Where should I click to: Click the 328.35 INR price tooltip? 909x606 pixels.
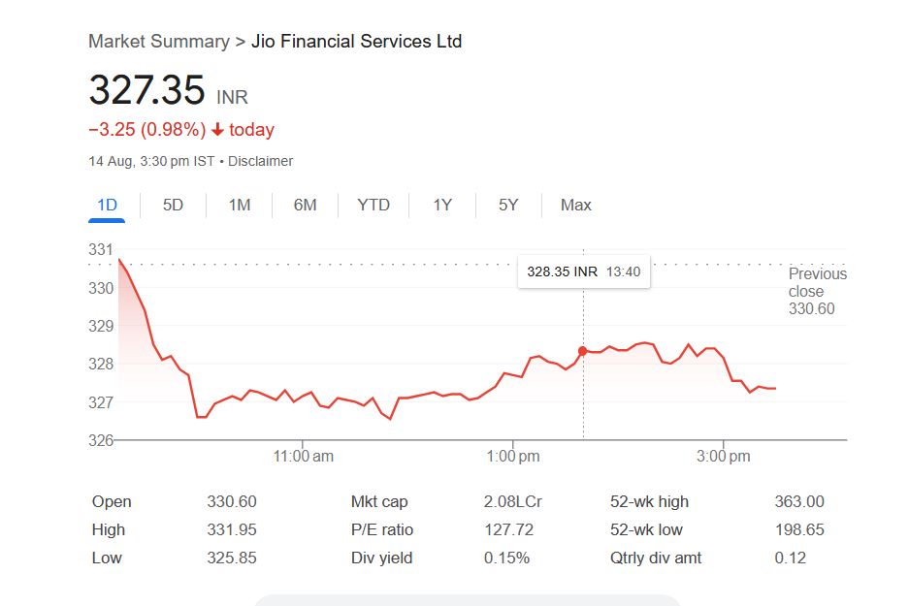tap(583, 271)
